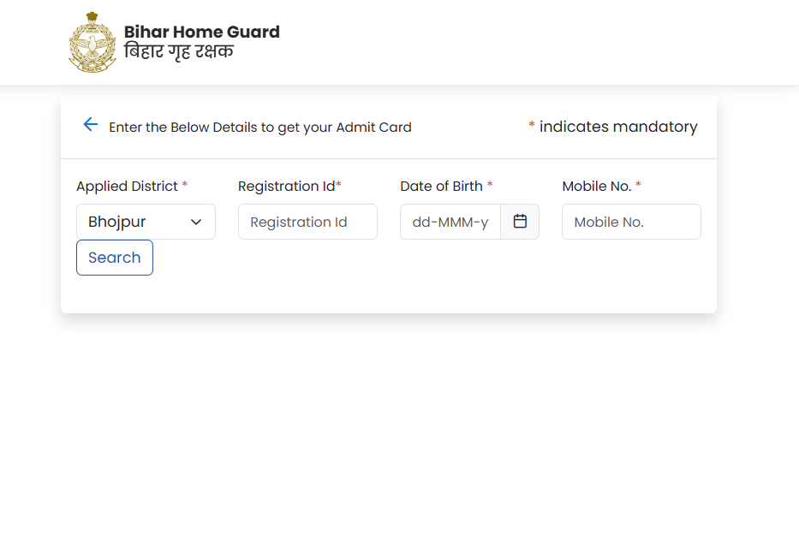Click the red asterisk before 'indicates mandatory'
799x540 pixels.
click(532, 127)
